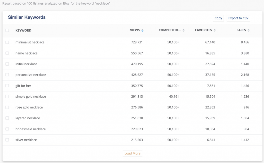Mark the silver necklace checkbox
Image resolution: width=264 pixels, height=163 pixels.
coord(7,140)
